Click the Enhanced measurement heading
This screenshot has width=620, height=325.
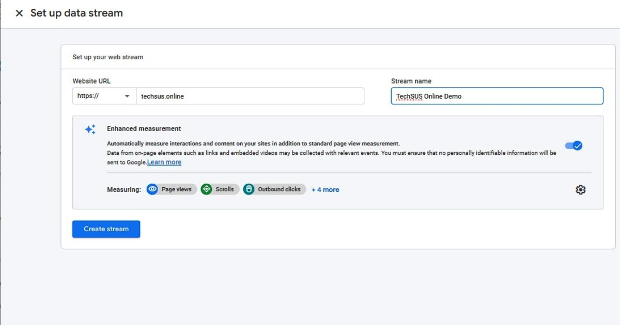[144, 128]
